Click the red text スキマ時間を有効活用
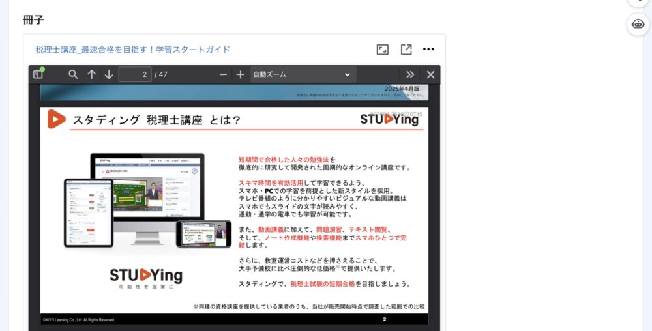Viewport: 652px width, 331px height. [x=271, y=183]
